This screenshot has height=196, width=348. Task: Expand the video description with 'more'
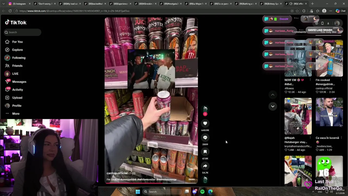(x=191, y=179)
